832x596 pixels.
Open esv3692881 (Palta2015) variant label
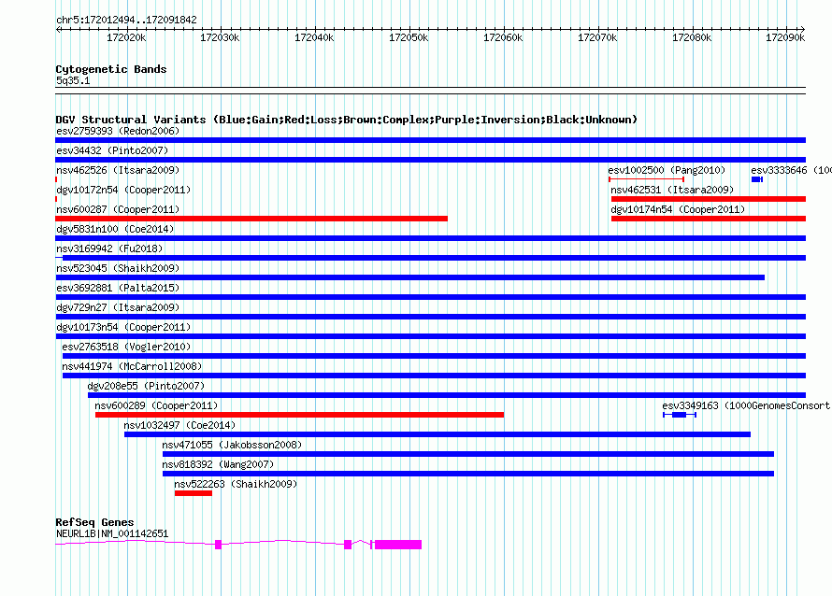(118, 288)
